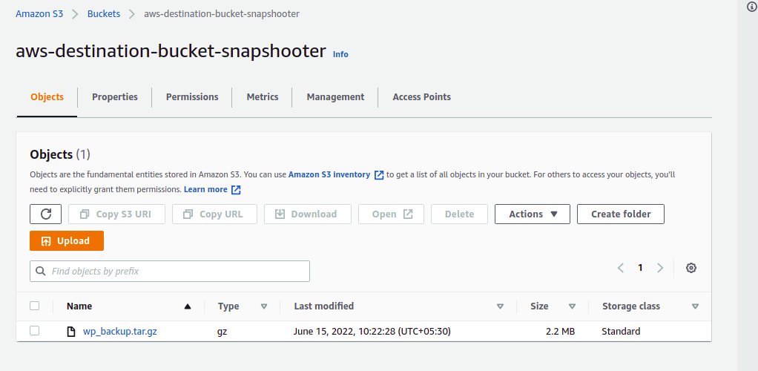Image resolution: width=758 pixels, height=371 pixels.
Task: Click the Name column ascending sort arrow
Action: coord(188,306)
